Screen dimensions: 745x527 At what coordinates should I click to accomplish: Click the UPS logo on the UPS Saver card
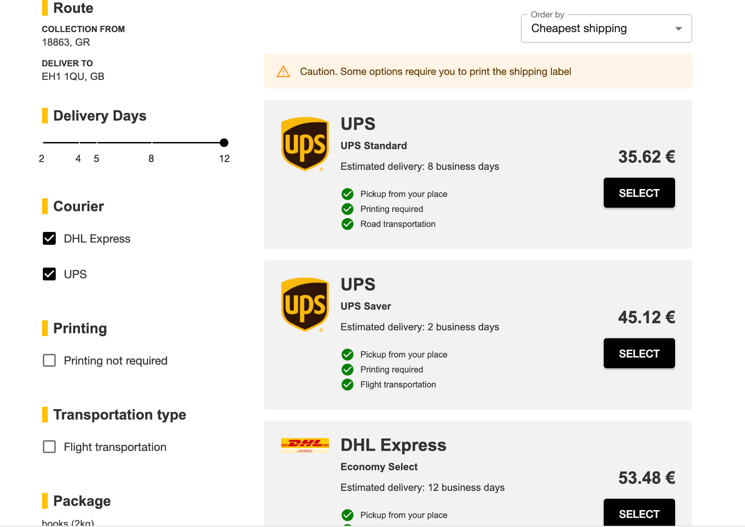point(305,305)
